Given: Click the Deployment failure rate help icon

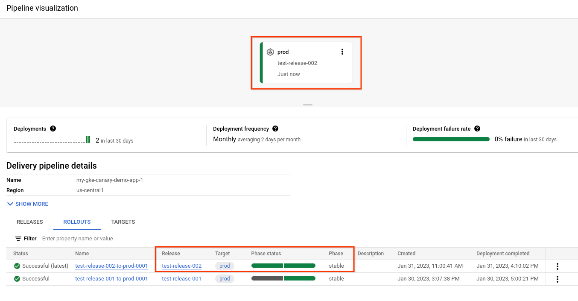Looking at the screenshot, I should pos(477,129).
